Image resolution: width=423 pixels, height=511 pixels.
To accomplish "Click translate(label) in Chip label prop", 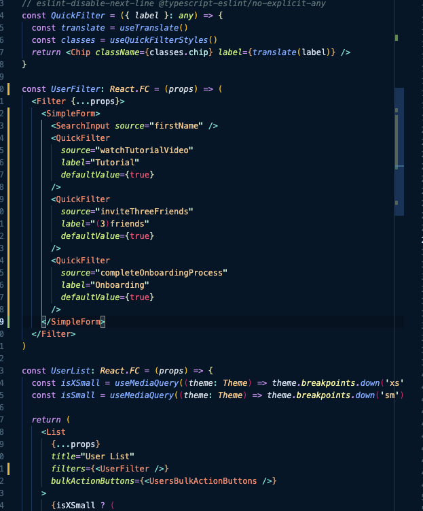I will coord(291,52).
